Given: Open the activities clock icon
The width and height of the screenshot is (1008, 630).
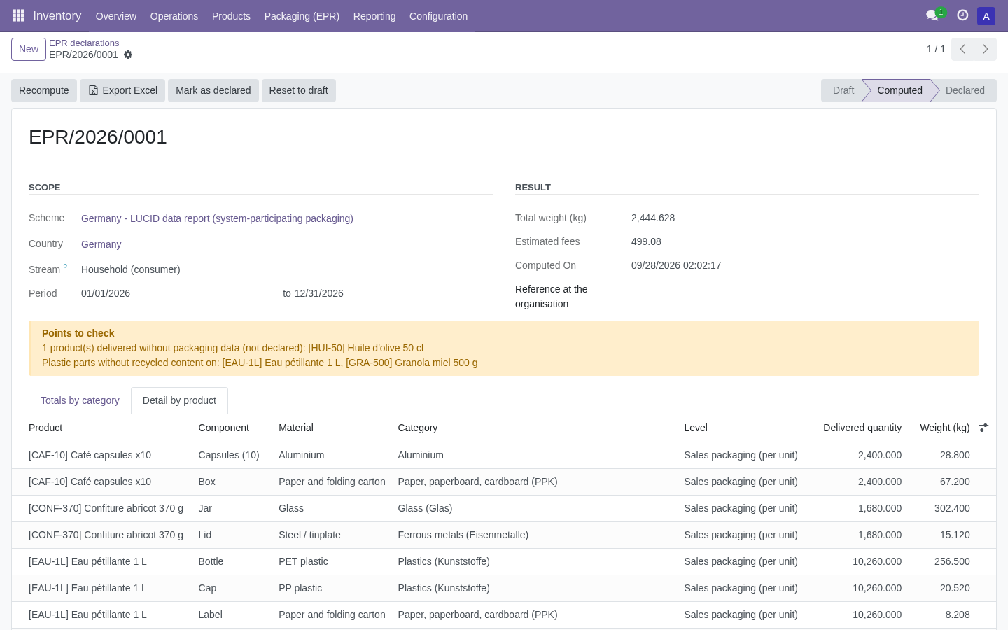Looking at the screenshot, I should [962, 15].
